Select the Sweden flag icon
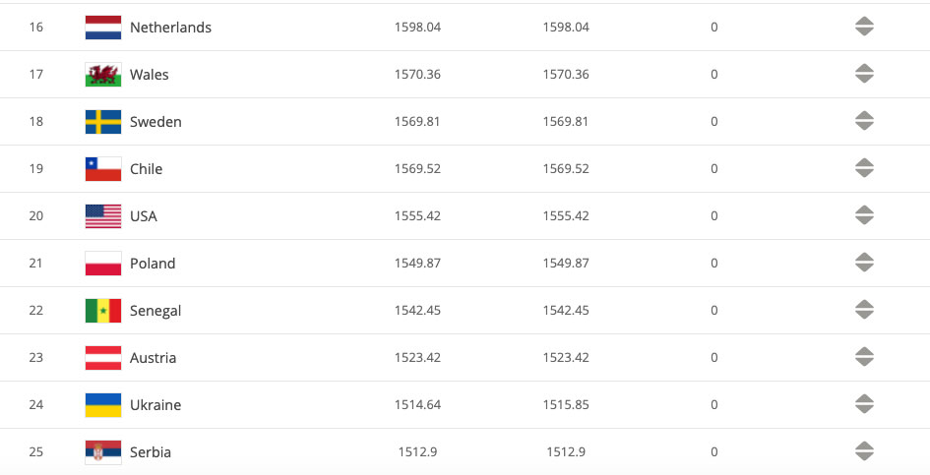The image size is (930, 475). [103, 122]
